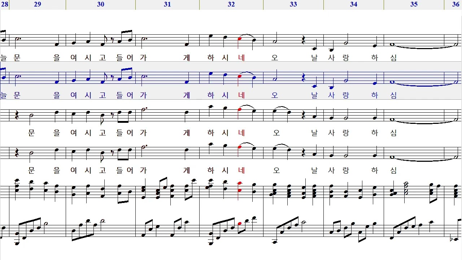Click the blue whole note in measure 35
Screen dimensions: 462x260
click(392, 82)
